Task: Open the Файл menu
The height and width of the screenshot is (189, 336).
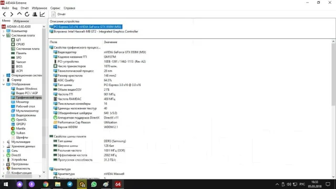Action: click(5, 8)
